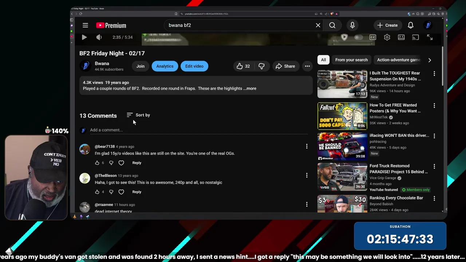Image resolution: width=466 pixels, height=262 pixels.
Task: Open player settings gear
Action: point(387,37)
